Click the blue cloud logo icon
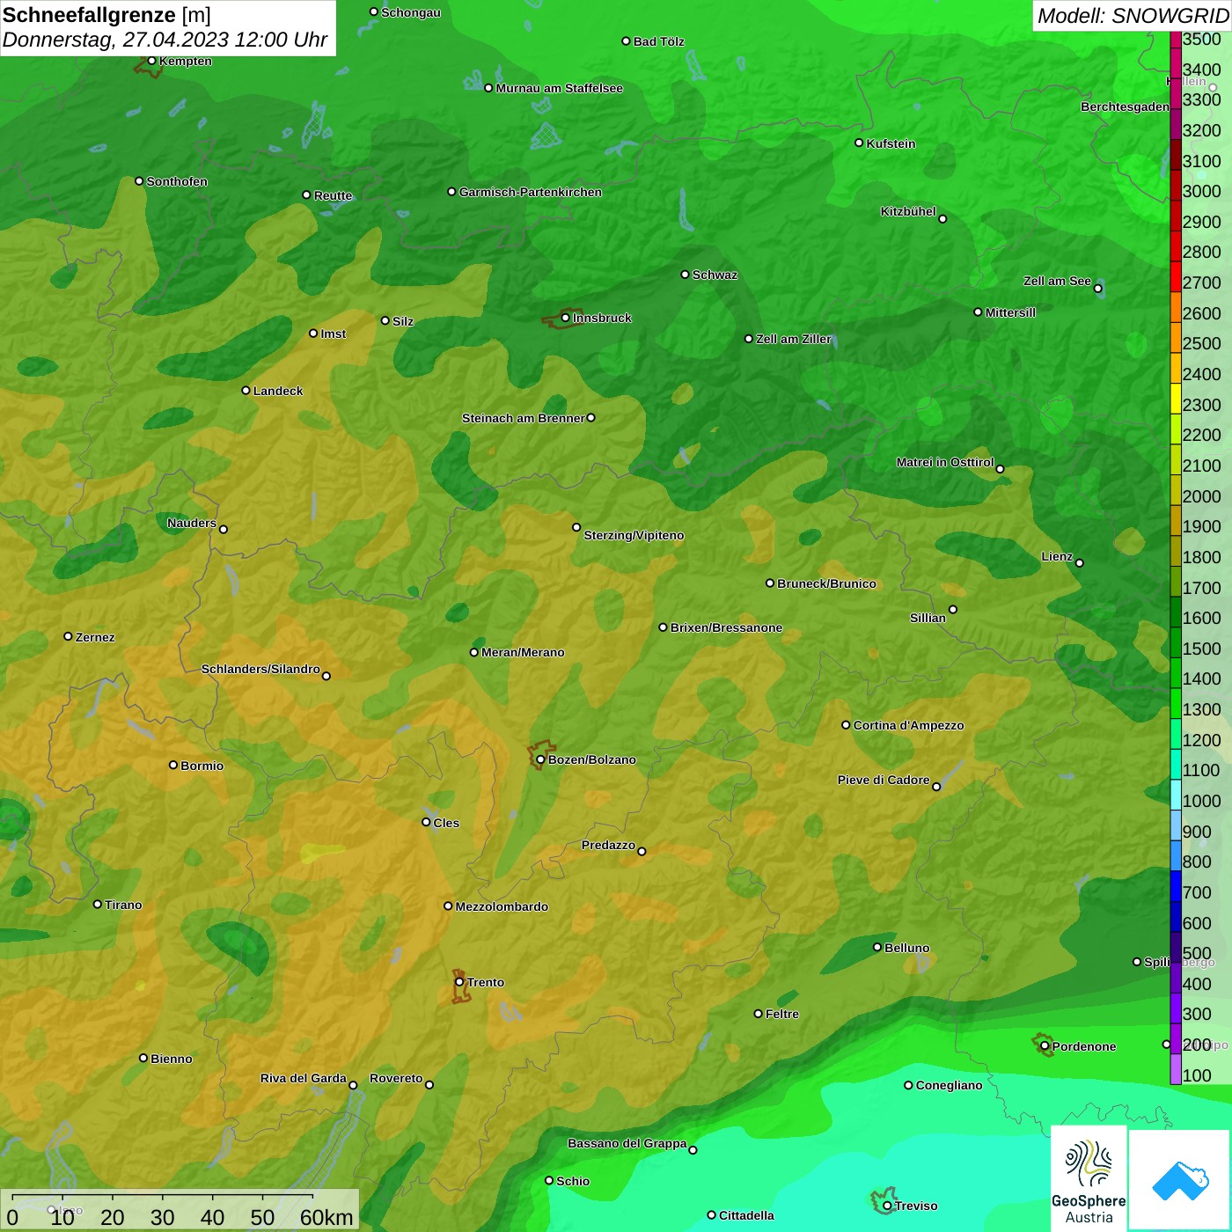This screenshot has height=1232, width=1232. coord(1180,1181)
